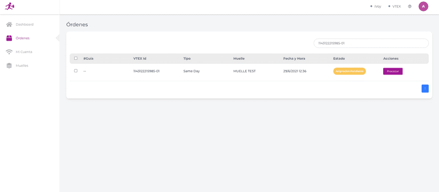Click the running figure logo
The width and height of the screenshot is (439, 192).
pos(10,6)
